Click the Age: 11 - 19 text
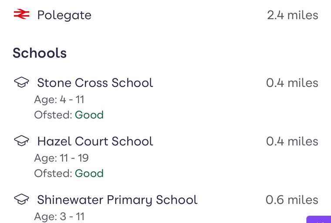331x223 pixels. [61, 158]
